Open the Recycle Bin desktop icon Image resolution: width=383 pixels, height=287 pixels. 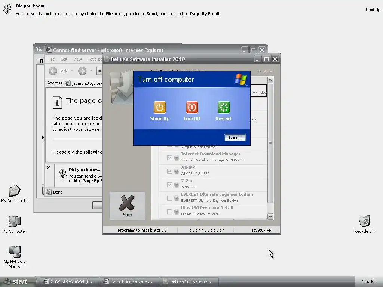pyautogui.click(x=364, y=225)
